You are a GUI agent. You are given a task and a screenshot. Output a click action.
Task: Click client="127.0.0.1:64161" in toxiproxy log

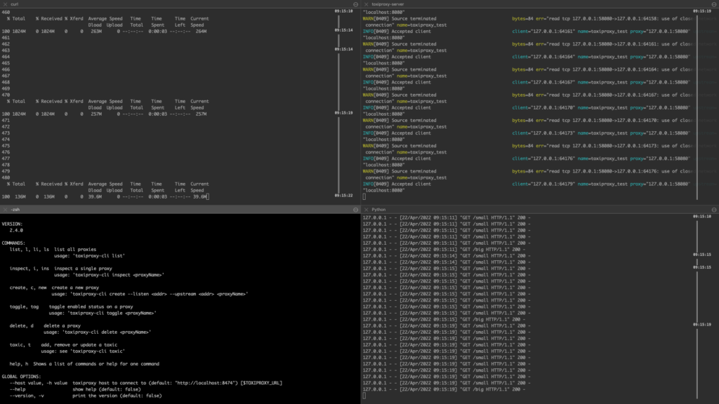(x=543, y=32)
